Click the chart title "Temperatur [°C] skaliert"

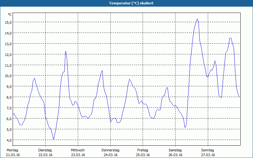click(x=126, y=3)
